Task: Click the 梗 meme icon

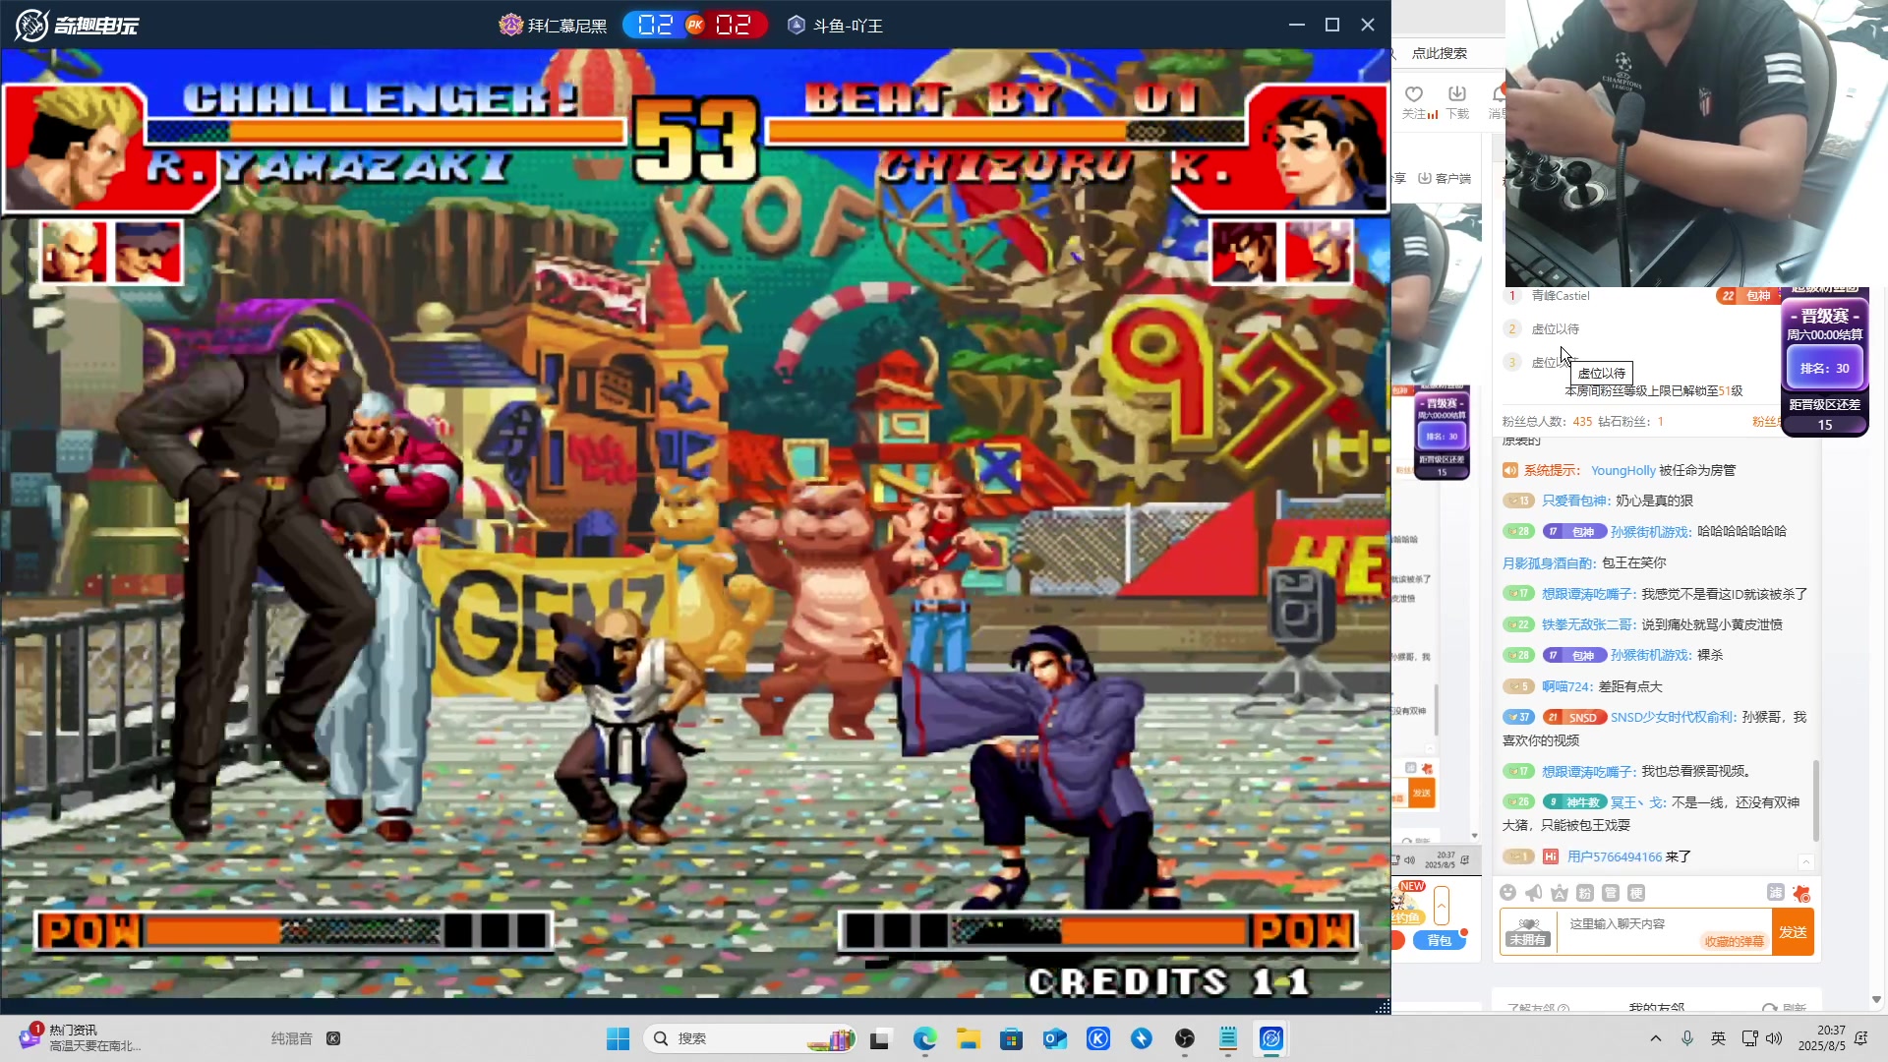Action: pos(1636,893)
